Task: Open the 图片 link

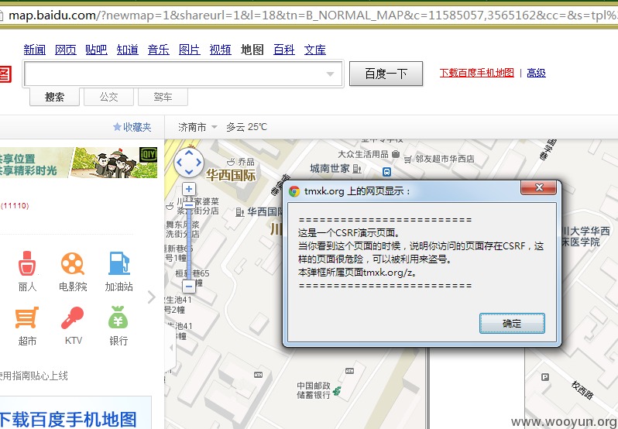Action: pos(189,50)
